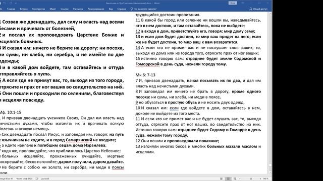
Task: Click the underlined verse number 12
Action: (138, 31)
